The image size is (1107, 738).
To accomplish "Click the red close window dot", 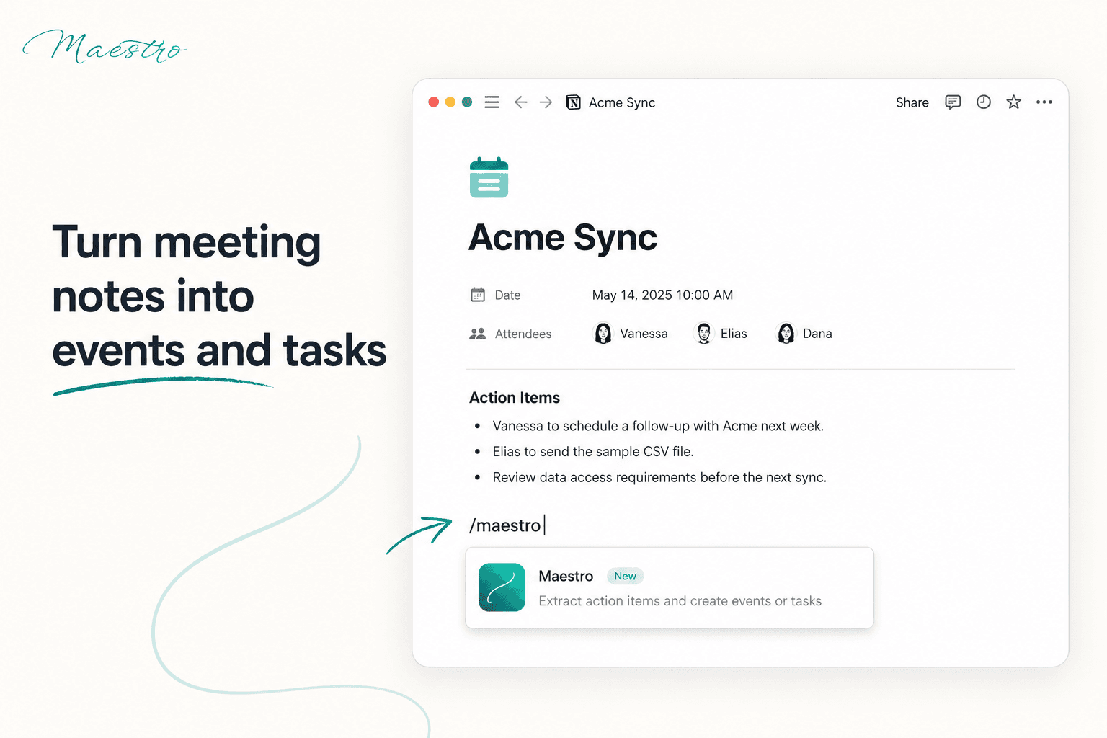I will pos(434,102).
